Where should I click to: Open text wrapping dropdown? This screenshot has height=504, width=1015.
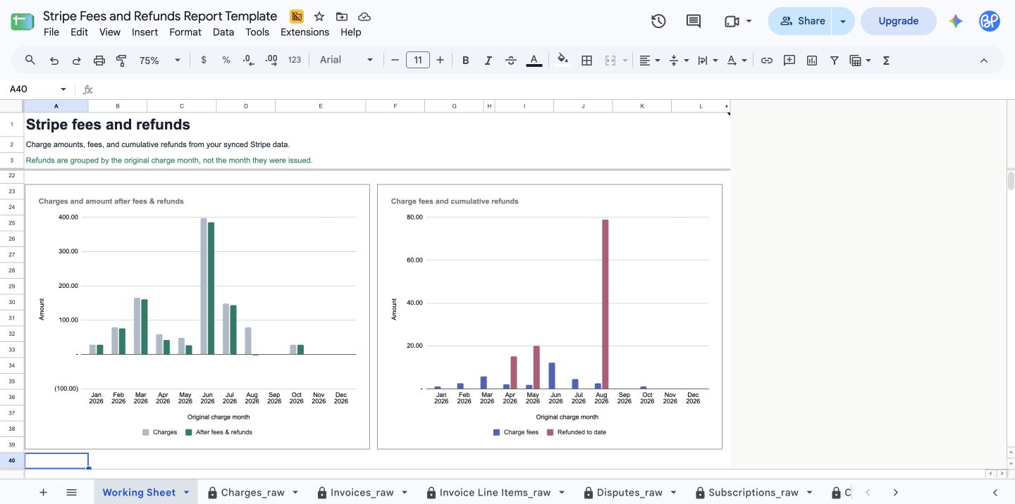pyautogui.click(x=707, y=61)
